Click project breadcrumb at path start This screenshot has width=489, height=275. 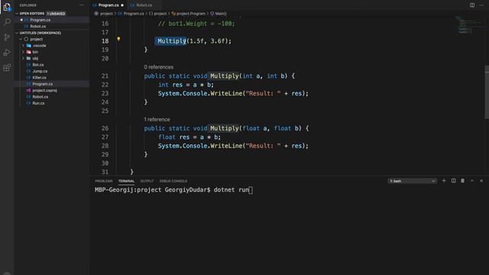(106, 14)
